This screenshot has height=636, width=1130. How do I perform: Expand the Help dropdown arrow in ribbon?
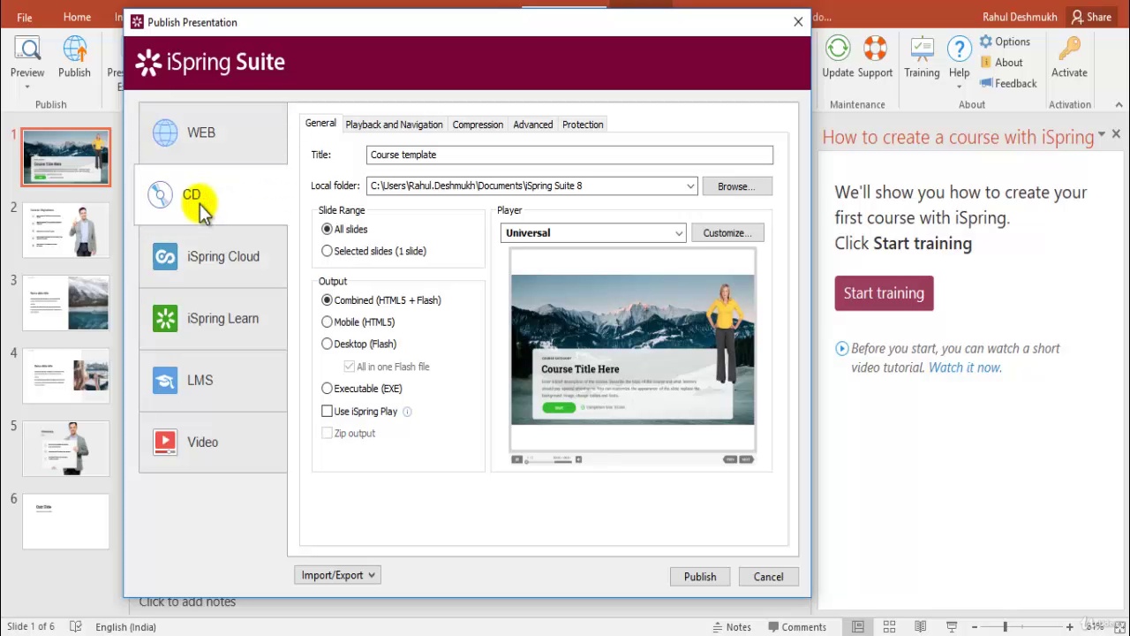pos(960,87)
